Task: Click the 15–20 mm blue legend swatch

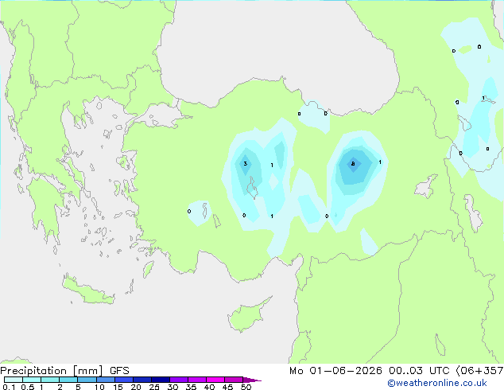Action: (124, 380)
